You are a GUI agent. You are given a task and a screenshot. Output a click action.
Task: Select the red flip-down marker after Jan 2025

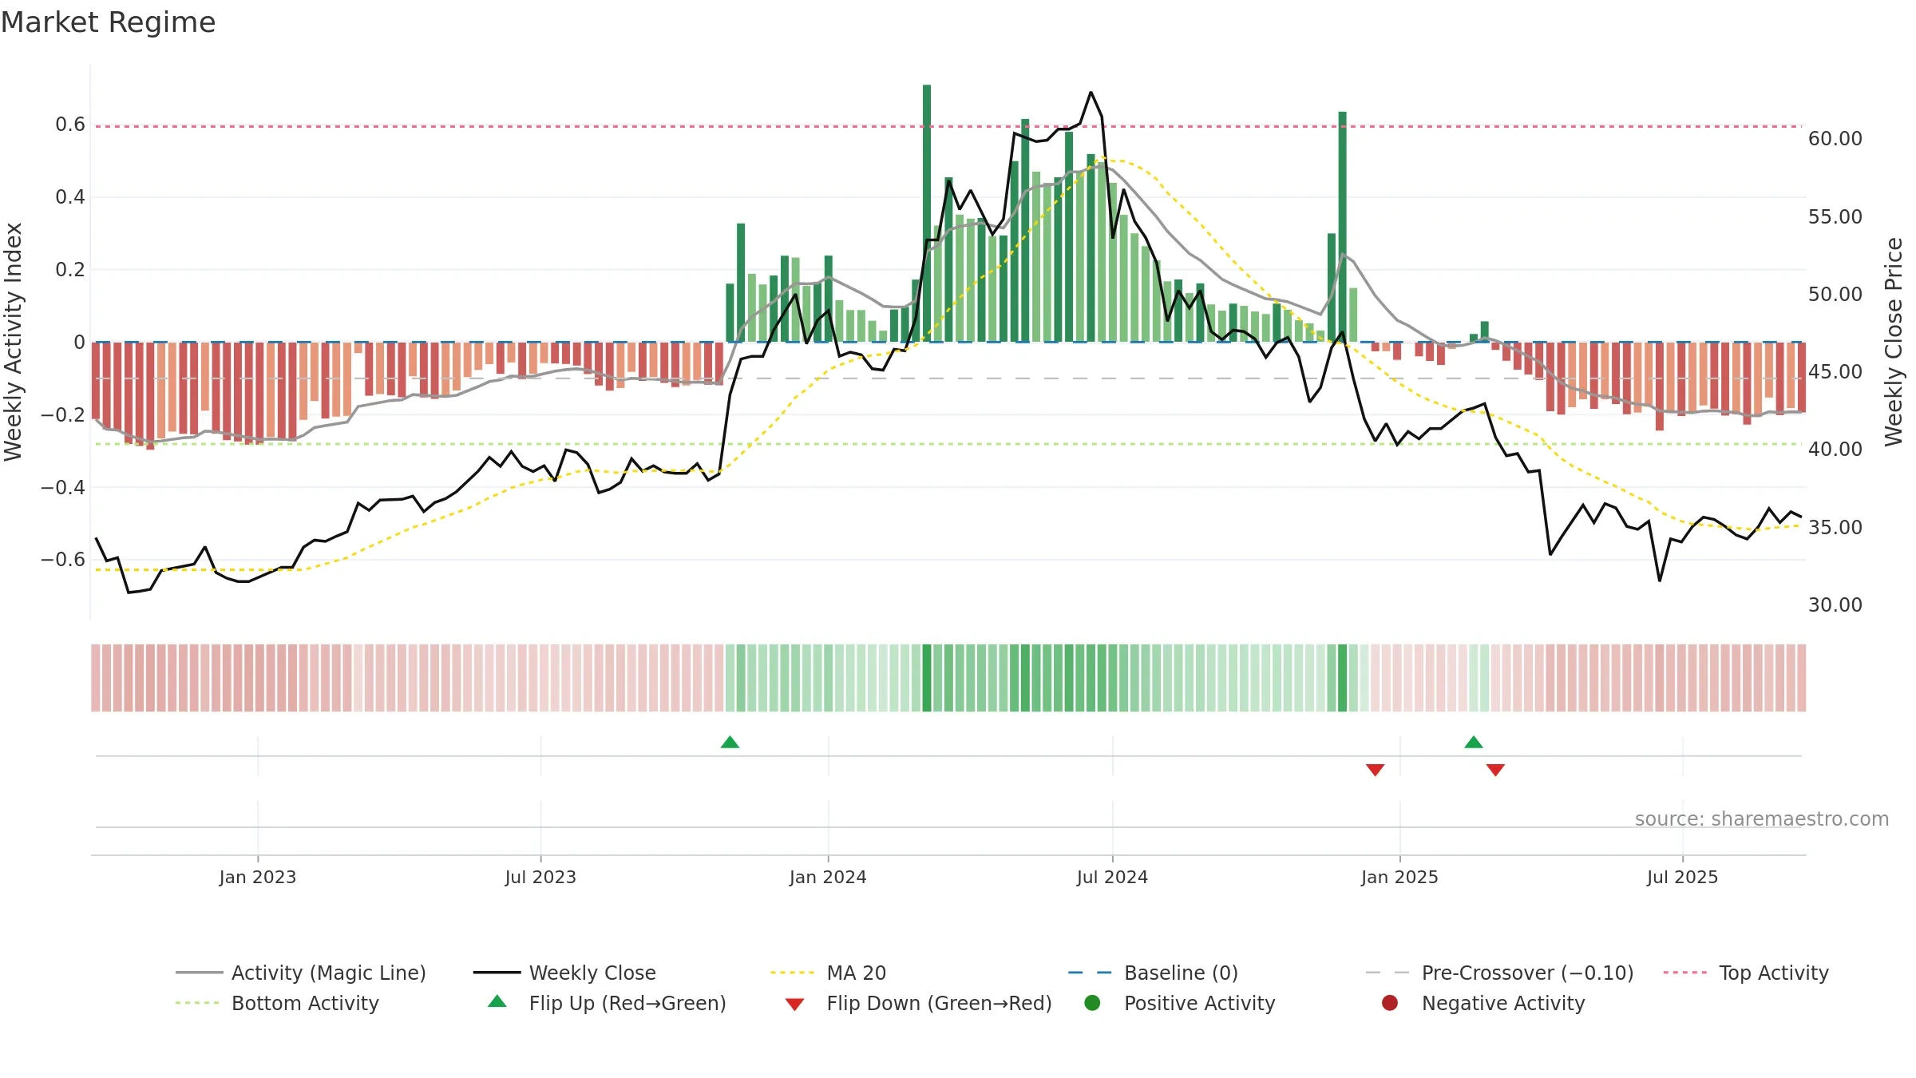(x=1495, y=770)
